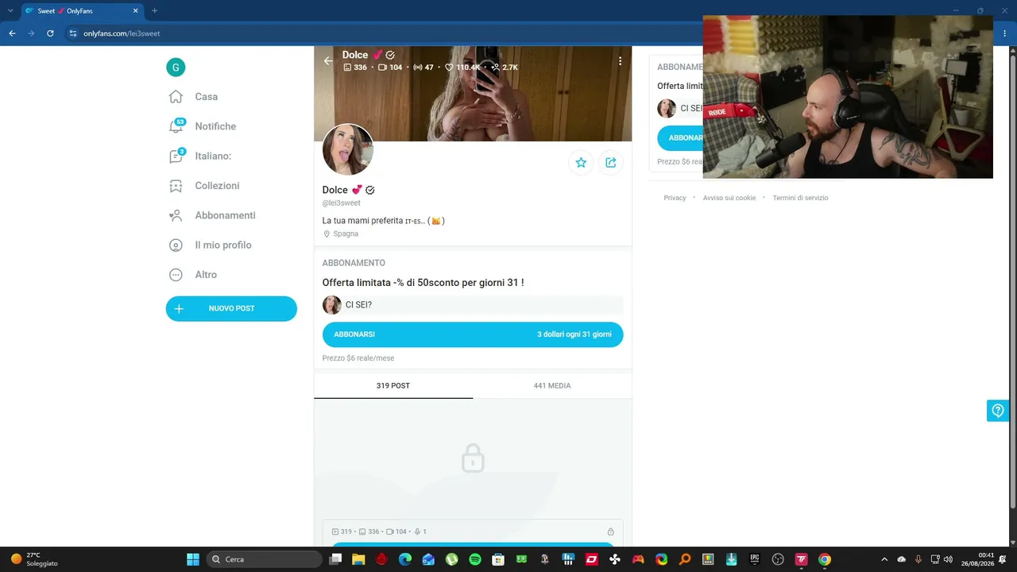Viewport: 1017px width, 572px height.
Task: Share the profile using share icon
Action: coord(611,162)
